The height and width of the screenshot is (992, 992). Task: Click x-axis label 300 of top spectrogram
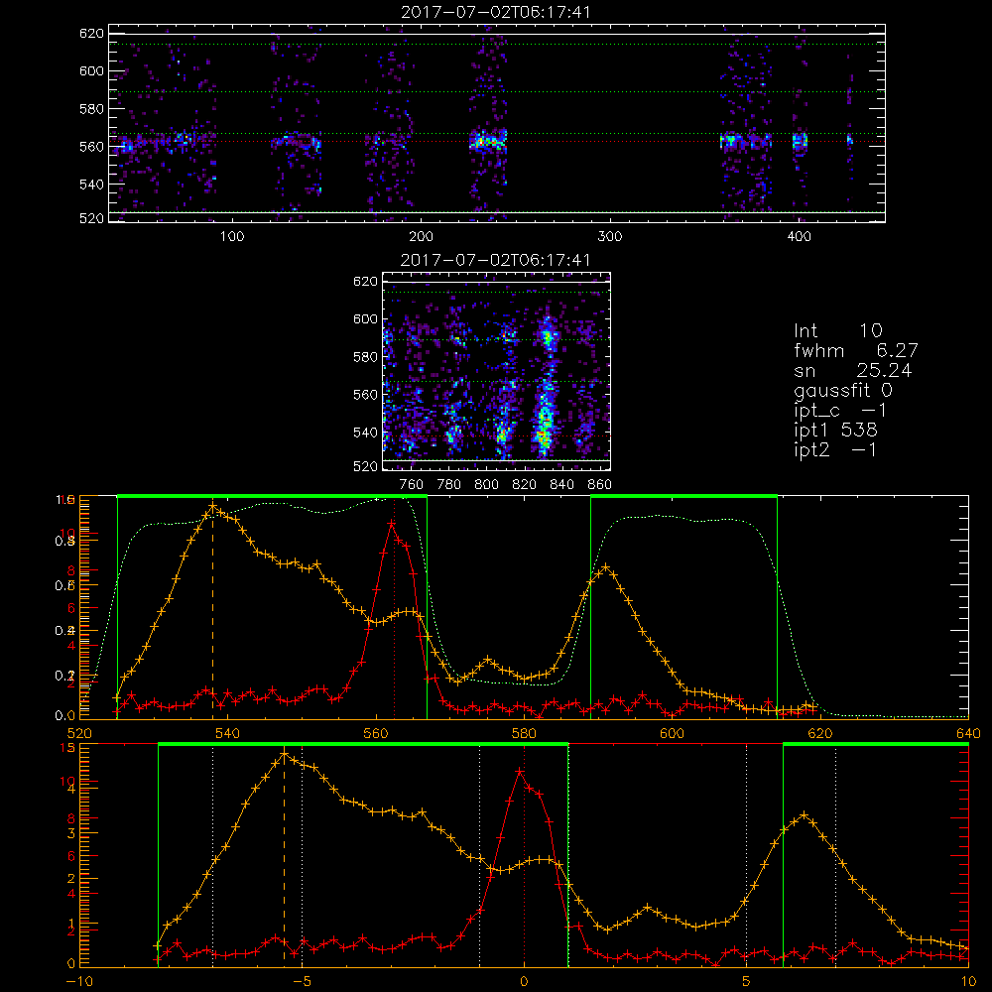[610, 237]
